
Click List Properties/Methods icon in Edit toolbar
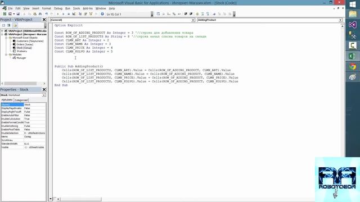(x=158, y=14)
